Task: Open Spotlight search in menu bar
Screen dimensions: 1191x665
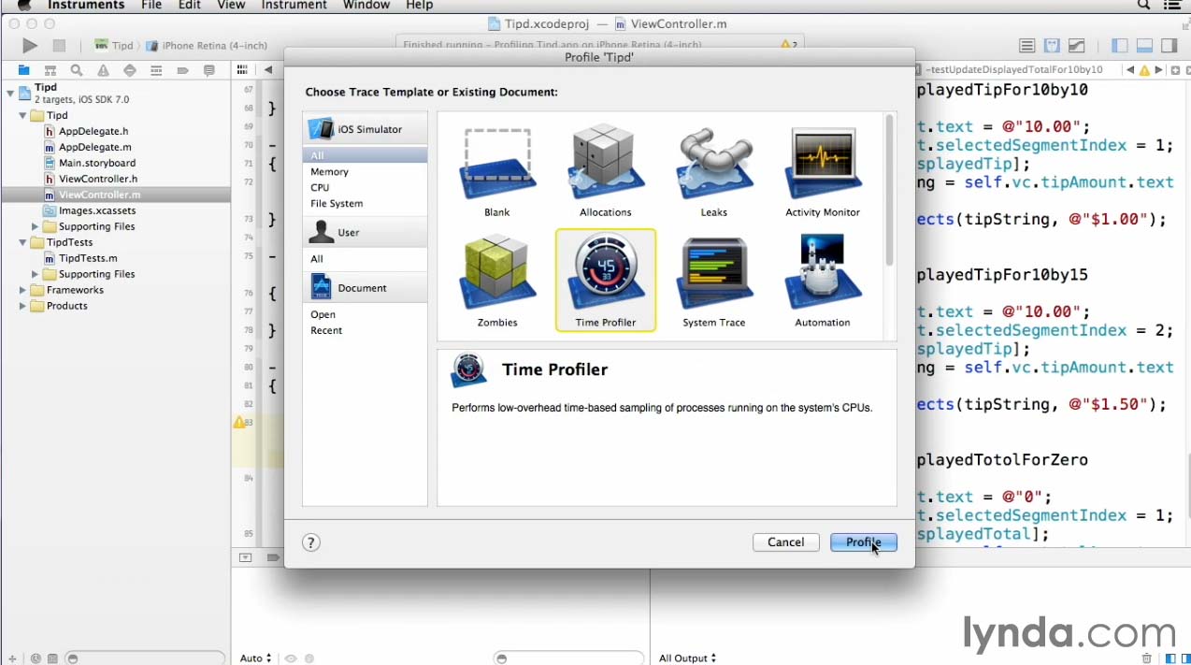Action: point(1144,6)
